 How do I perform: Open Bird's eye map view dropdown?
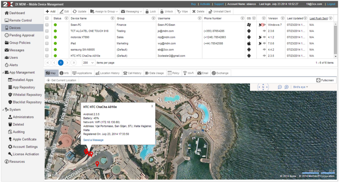pos(301,87)
